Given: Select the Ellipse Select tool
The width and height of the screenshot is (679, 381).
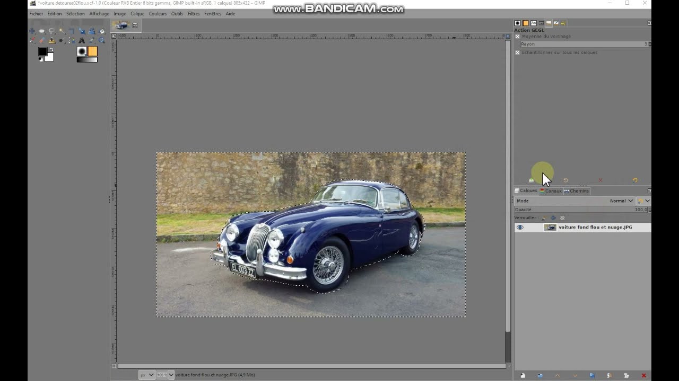Looking at the screenshot, I should tap(42, 31).
